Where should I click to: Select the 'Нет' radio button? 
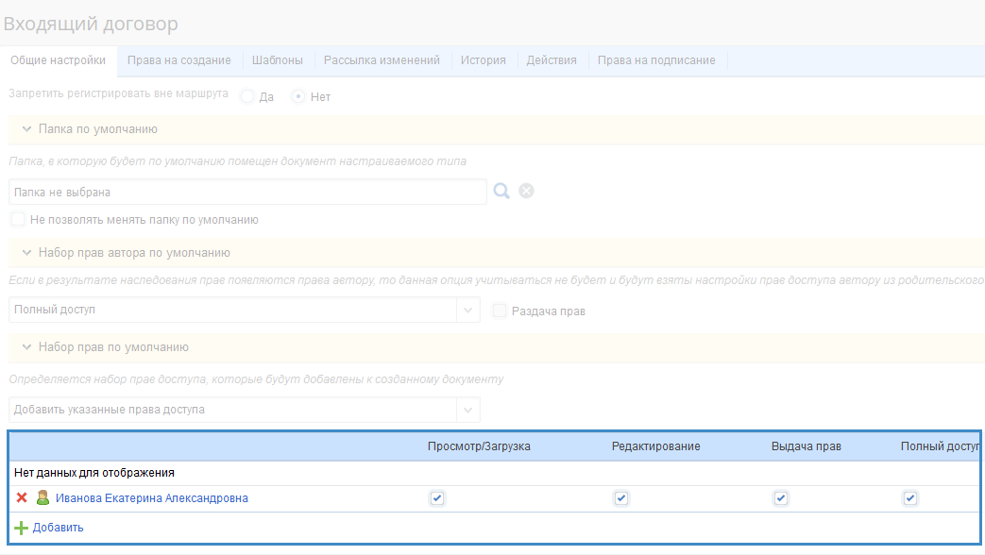tap(298, 96)
